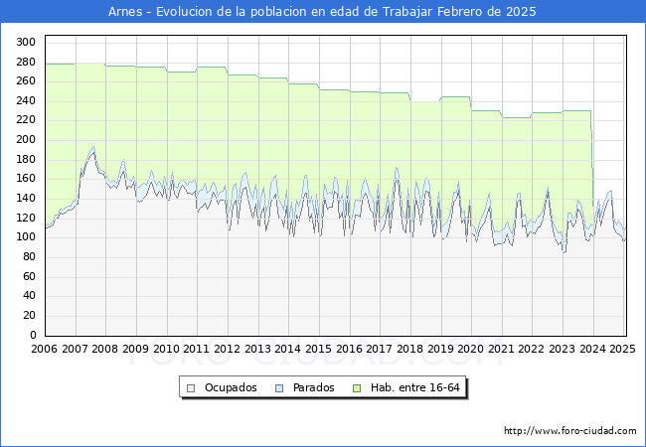Click the 2024 x-axis year label
The width and height of the screenshot is (646, 447).
pyautogui.click(x=592, y=349)
